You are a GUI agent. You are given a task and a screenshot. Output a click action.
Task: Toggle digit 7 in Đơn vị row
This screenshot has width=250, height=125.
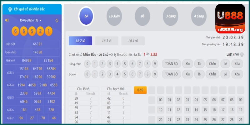140,74
